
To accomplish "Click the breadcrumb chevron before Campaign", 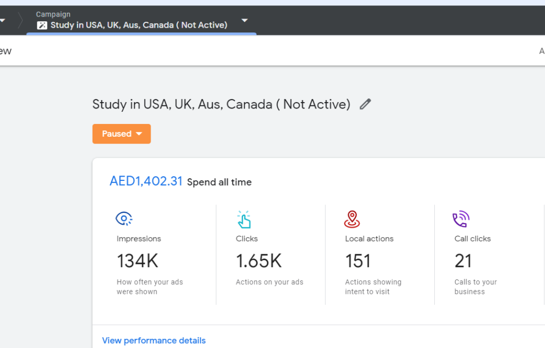I will pos(20,21).
